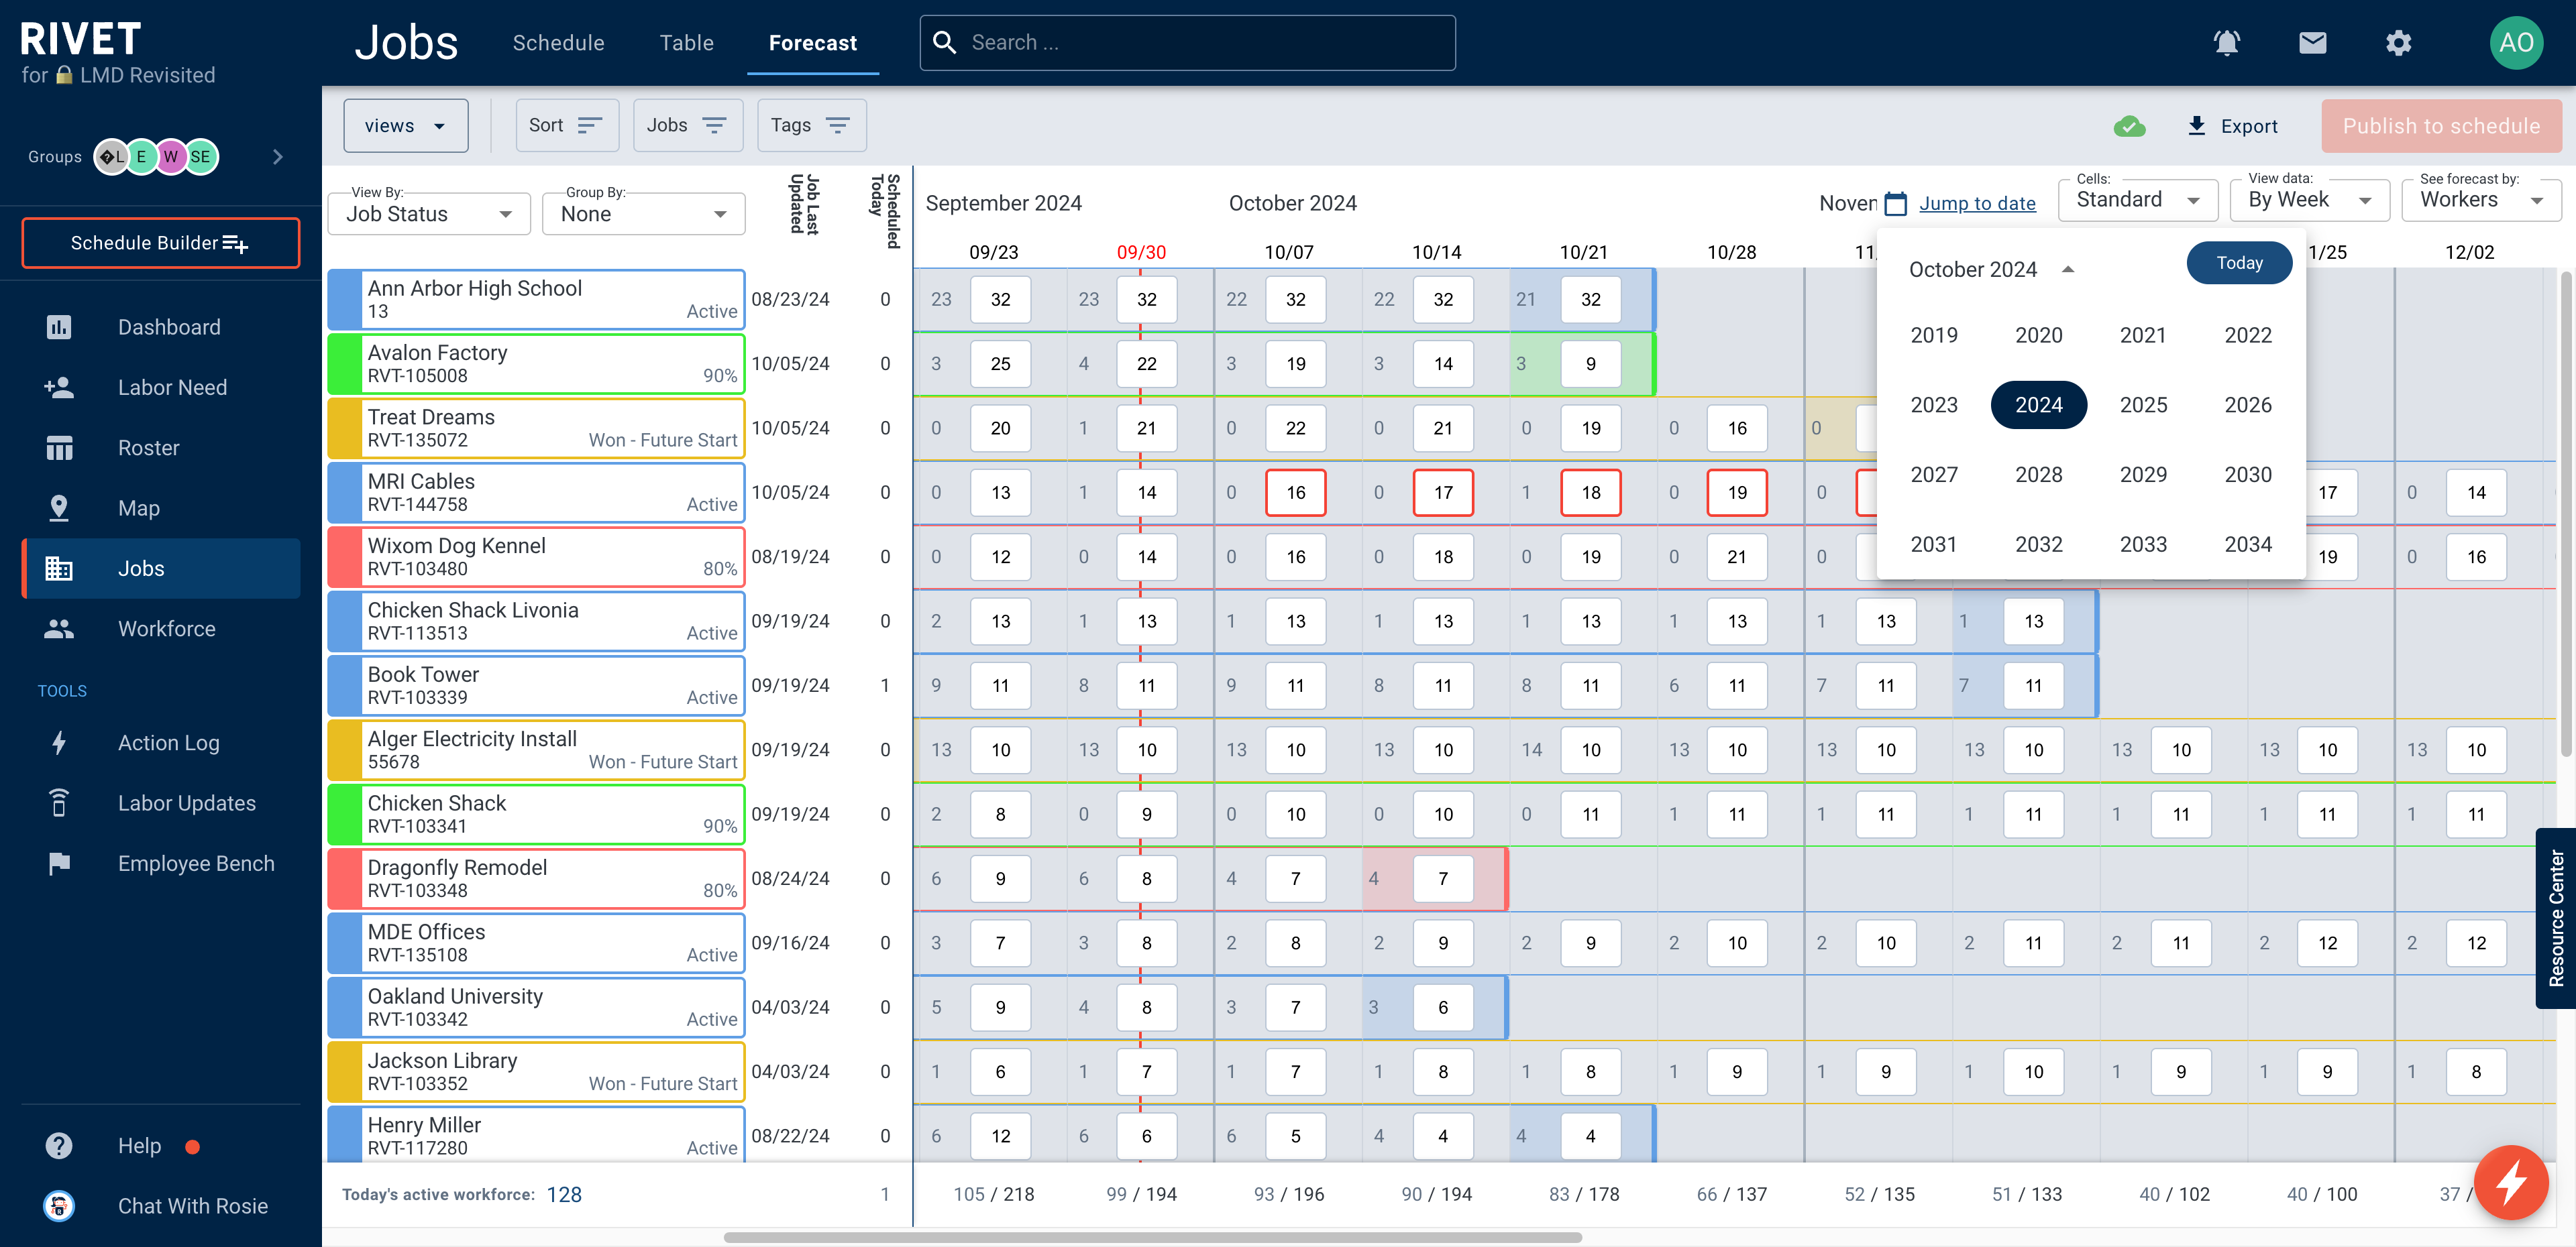The height and width of the screenshot is (1247, 2576).
Task: Open the mail inbox icon
Action: (x=2312, y=43)
